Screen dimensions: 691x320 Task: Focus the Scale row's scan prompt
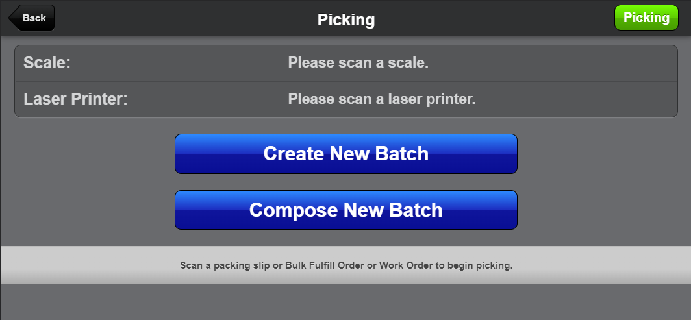click(358, 63)
